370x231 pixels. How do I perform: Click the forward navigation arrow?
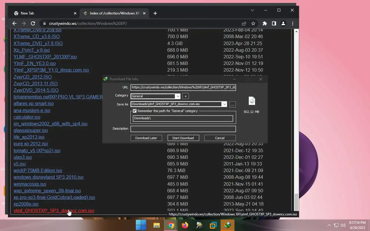click(24, 23)
